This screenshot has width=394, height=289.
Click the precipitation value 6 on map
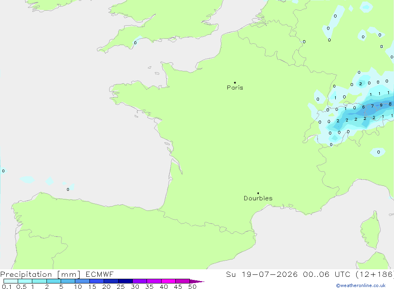click(x=363, y=107)
